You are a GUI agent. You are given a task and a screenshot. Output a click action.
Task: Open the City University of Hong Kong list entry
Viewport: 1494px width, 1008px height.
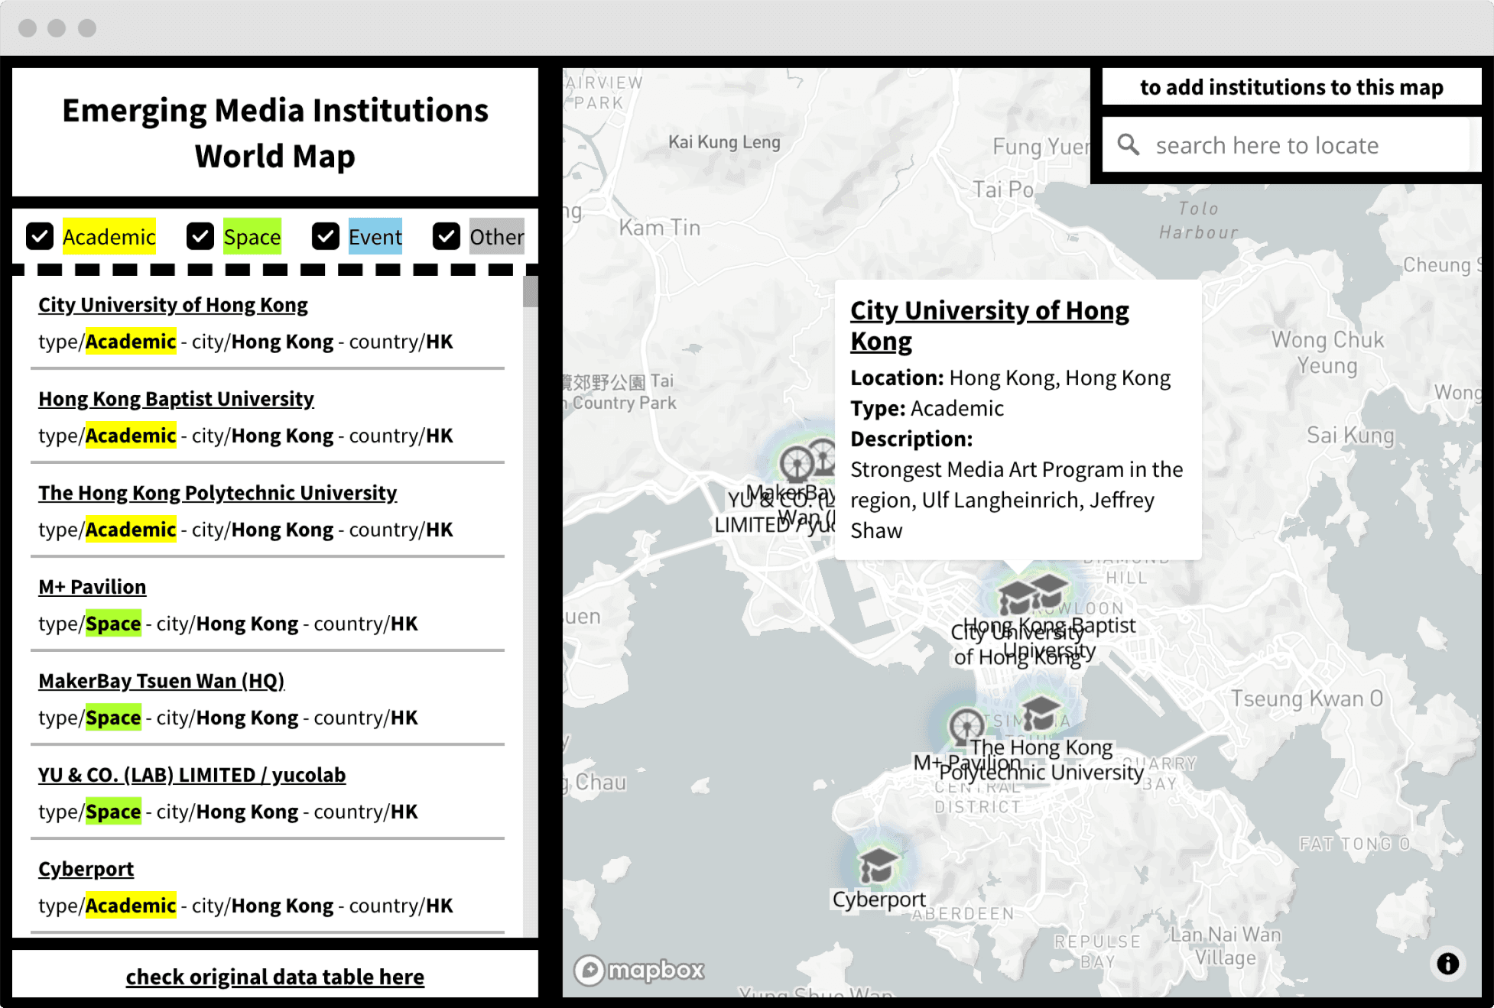click(x=173, y=305)
